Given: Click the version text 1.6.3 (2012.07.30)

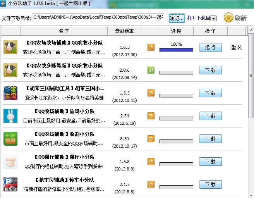Looking at the screenshot, I should tap(125, 51).
